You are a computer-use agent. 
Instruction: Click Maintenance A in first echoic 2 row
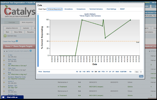coord(63,82)
